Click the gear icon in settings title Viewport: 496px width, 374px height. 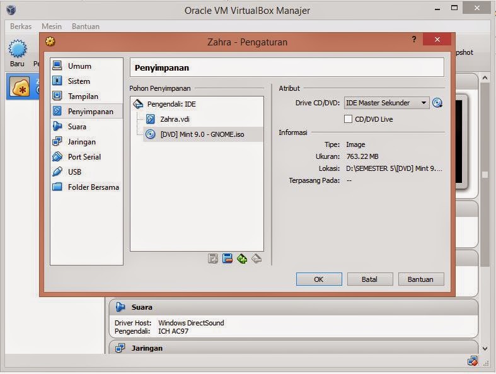tap(50, 42)
